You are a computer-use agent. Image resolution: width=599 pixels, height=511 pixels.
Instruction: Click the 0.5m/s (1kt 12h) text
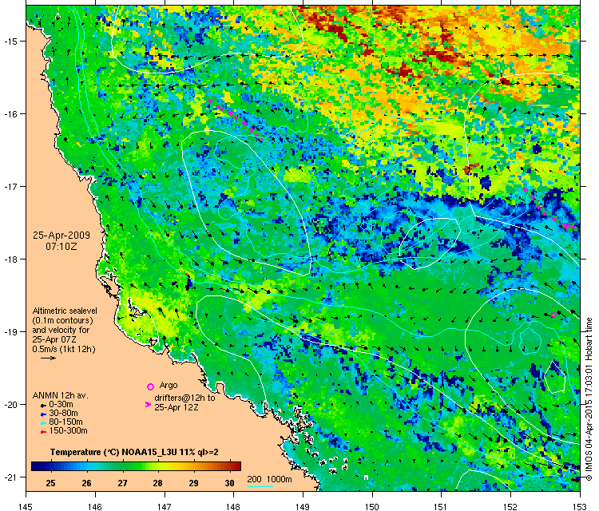point(64,349)
